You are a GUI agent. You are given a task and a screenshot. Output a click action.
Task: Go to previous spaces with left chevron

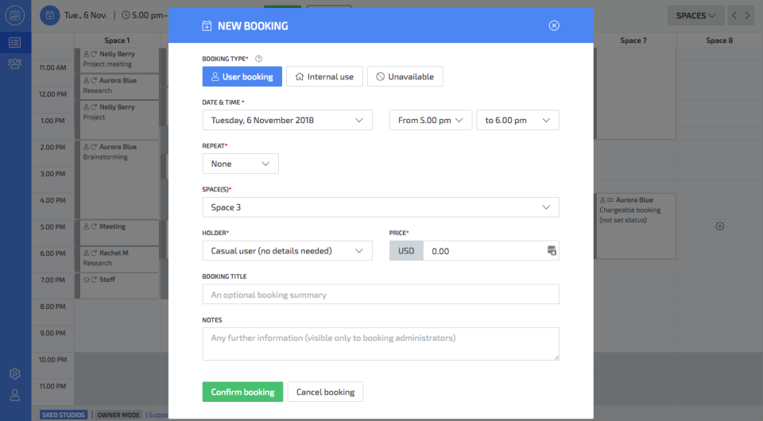[734, 16]
